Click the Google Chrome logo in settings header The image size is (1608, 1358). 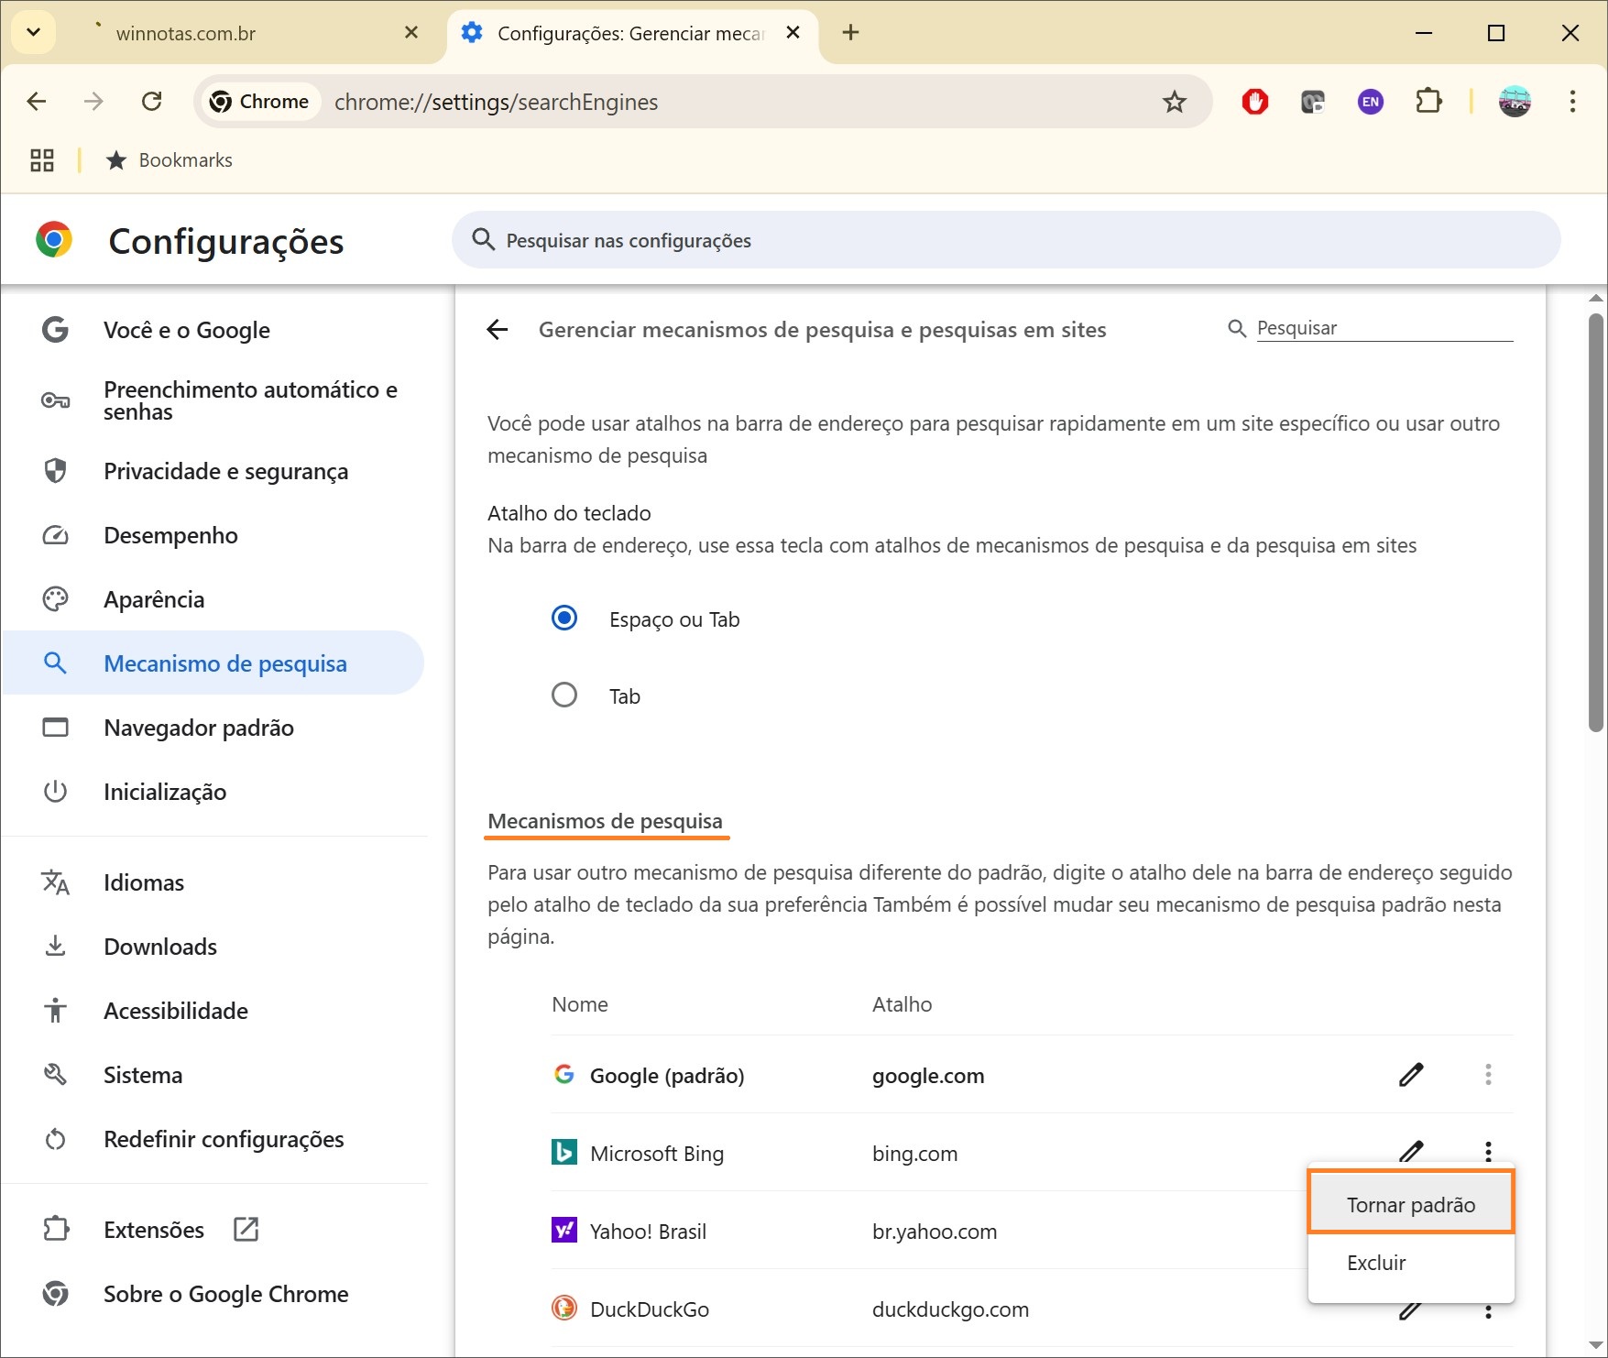(x=54, y=240)
